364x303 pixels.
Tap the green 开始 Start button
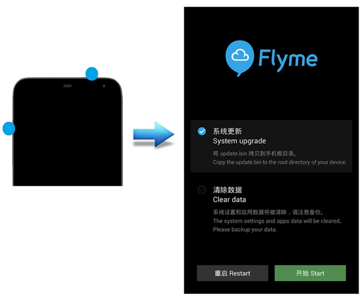[310, 273]
